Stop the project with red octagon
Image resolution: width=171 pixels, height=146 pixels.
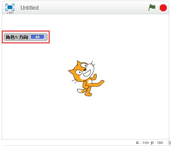[x=163, y=8]
